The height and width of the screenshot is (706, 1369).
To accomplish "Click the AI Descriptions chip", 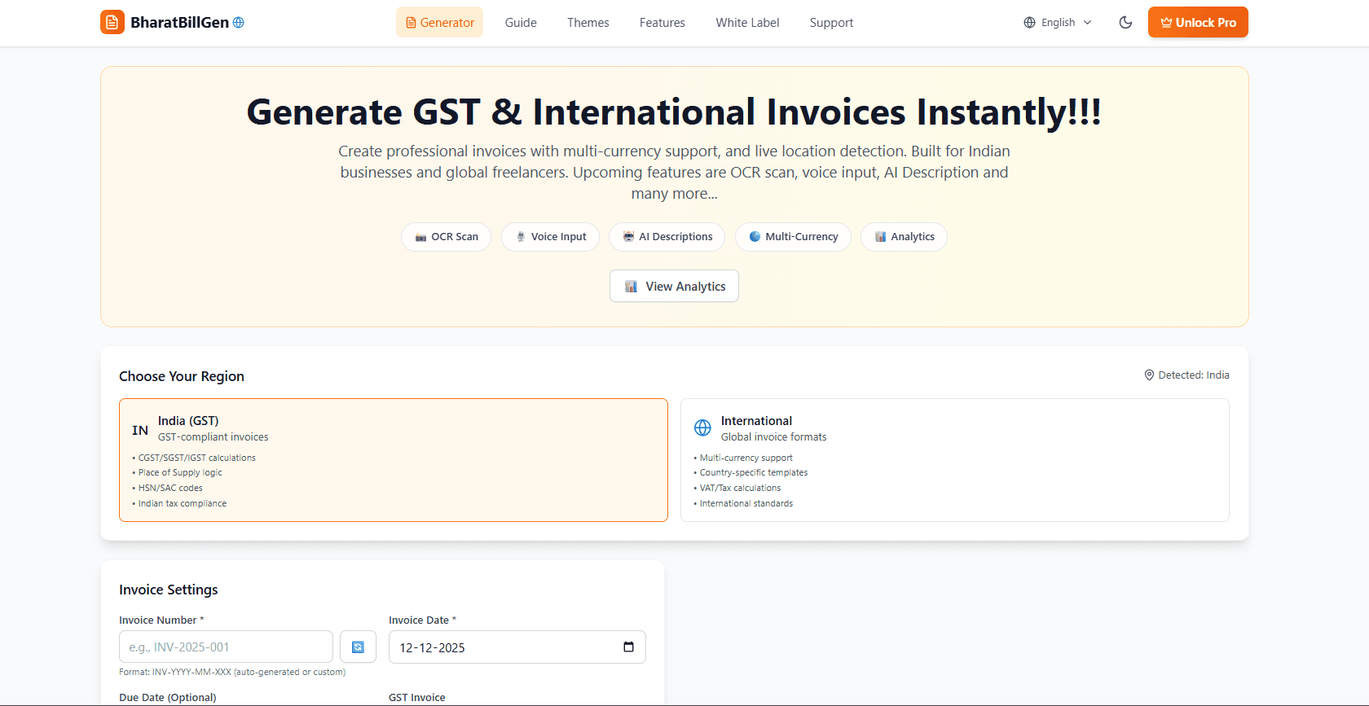I will pyautogui.click(x=667, y=237).
